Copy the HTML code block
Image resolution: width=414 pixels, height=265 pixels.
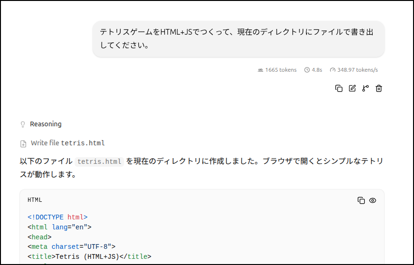361,200
